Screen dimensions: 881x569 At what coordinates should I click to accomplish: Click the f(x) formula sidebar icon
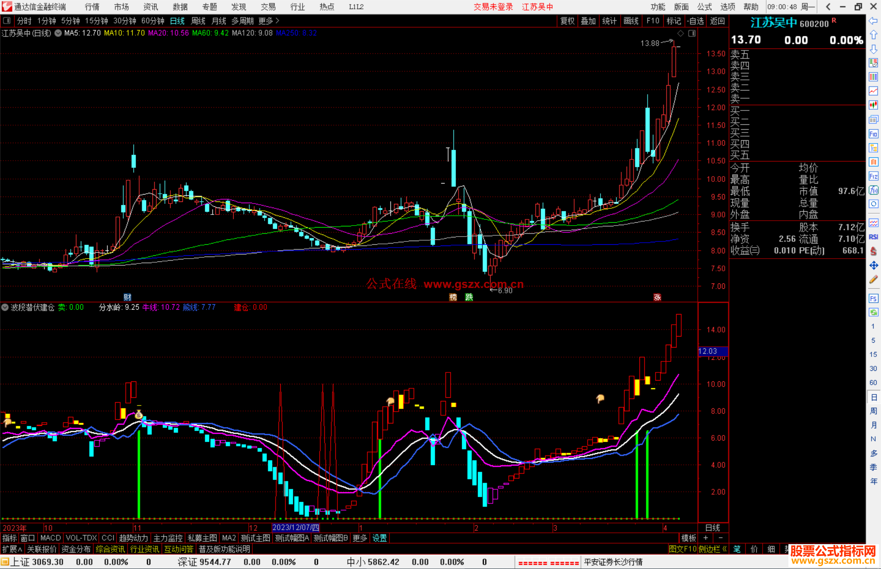click(873, 190)
